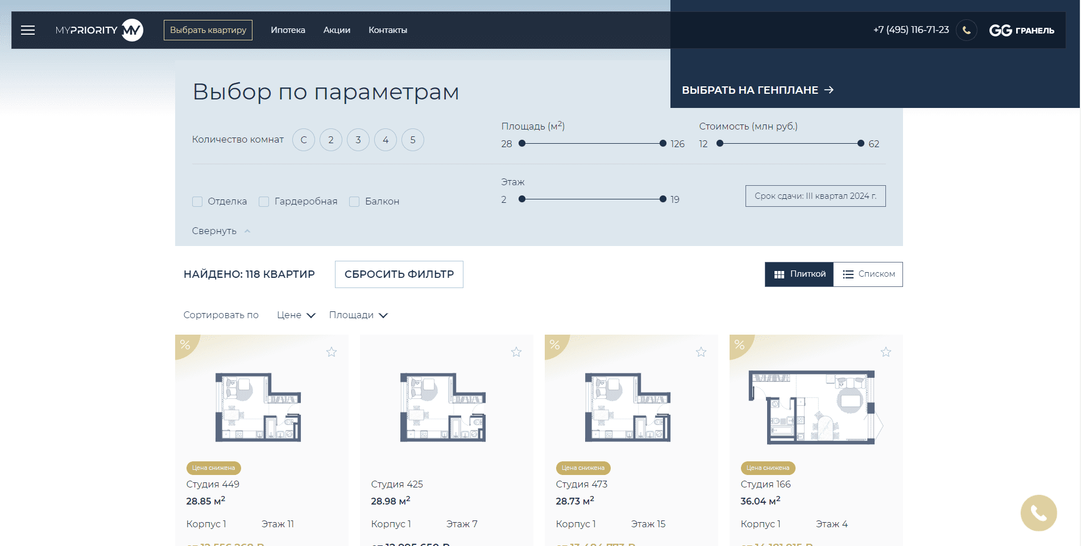Image resolution: width=1081 pixels, height=546 pixels.
Task: Tick the Балкон checkbox
Action: (354, 202)
